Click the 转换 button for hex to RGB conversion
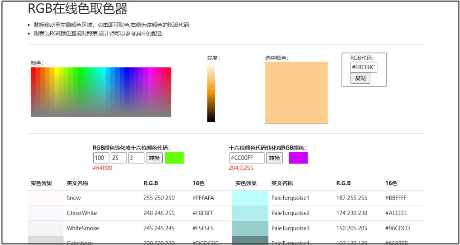Image resolution: width=460 pixels, height=245 pixels. (275, 158)
